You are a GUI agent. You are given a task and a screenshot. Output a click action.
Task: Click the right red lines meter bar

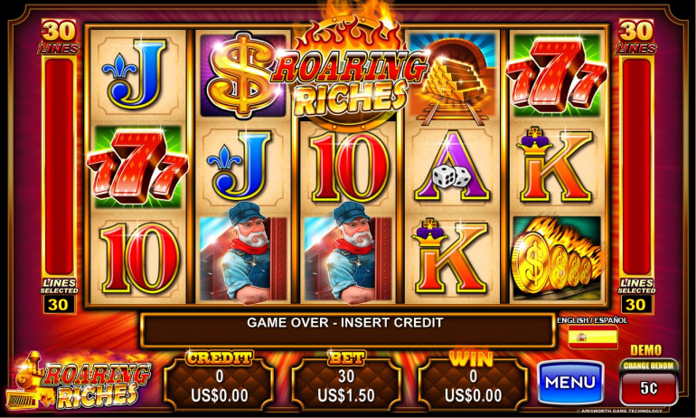636,166
